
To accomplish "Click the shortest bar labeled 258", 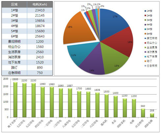I will [152, 115].
